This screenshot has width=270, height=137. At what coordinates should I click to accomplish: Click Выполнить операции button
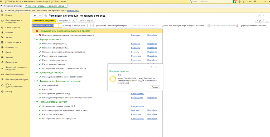(x=44, y=21)
